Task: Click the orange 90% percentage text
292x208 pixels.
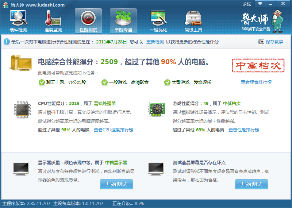Action: point(168,62)
